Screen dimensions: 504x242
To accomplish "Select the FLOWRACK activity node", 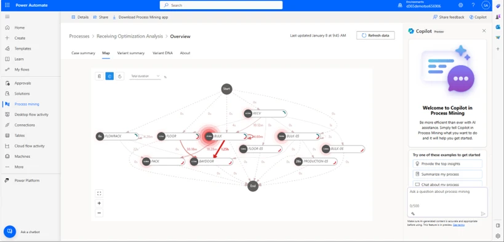I will click(117, 136).
